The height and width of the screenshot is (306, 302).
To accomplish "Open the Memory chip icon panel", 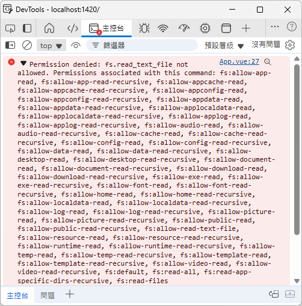I will click(205, 28).
